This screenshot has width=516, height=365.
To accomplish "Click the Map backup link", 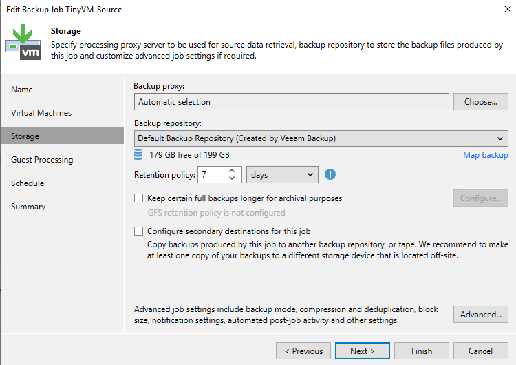I will 485,155.
